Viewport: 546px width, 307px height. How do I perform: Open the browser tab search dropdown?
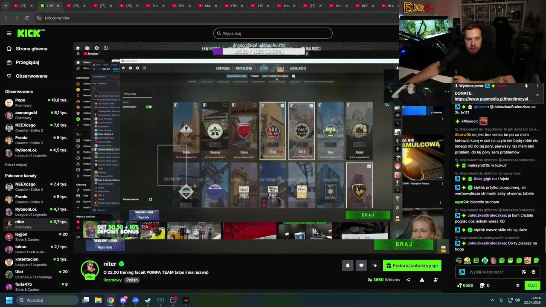[x=5, y=6]
